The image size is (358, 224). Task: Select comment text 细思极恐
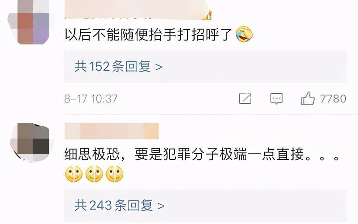92,154
